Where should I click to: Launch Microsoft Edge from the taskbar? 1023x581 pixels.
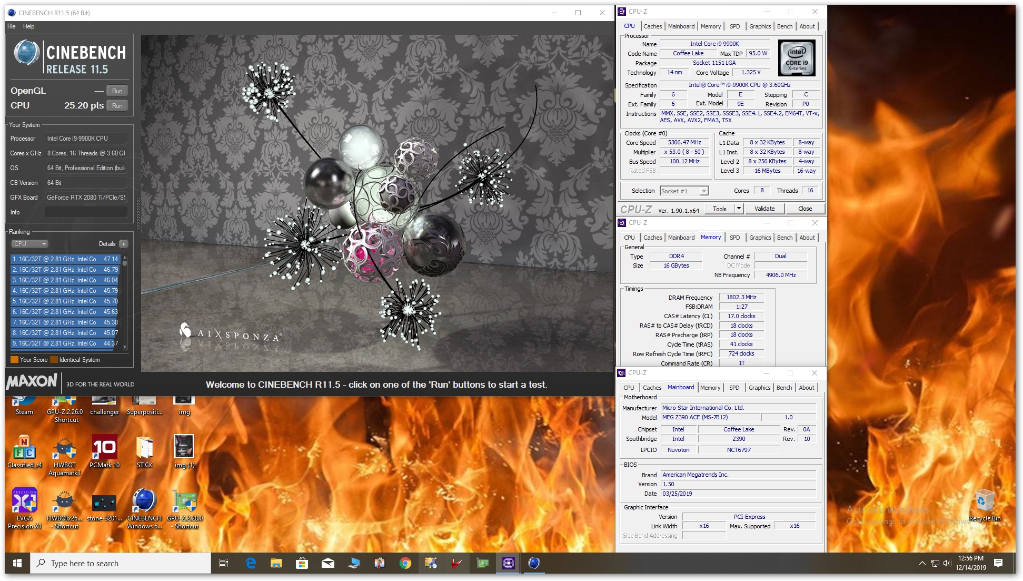251,563
